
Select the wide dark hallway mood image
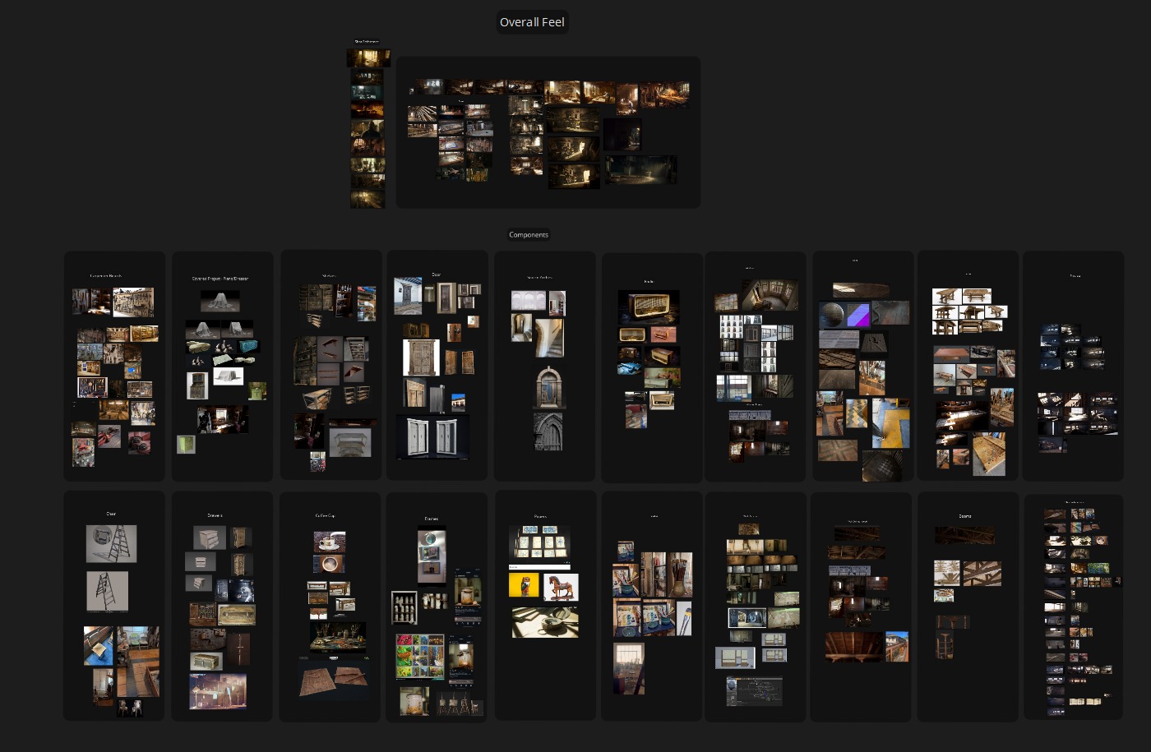pos(641,169)
